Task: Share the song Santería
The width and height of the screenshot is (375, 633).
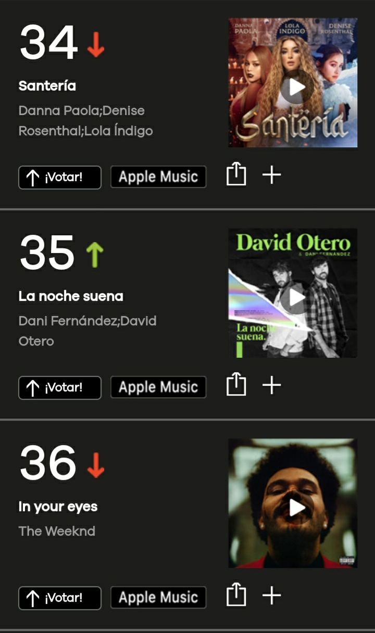Action: point(236,174)
